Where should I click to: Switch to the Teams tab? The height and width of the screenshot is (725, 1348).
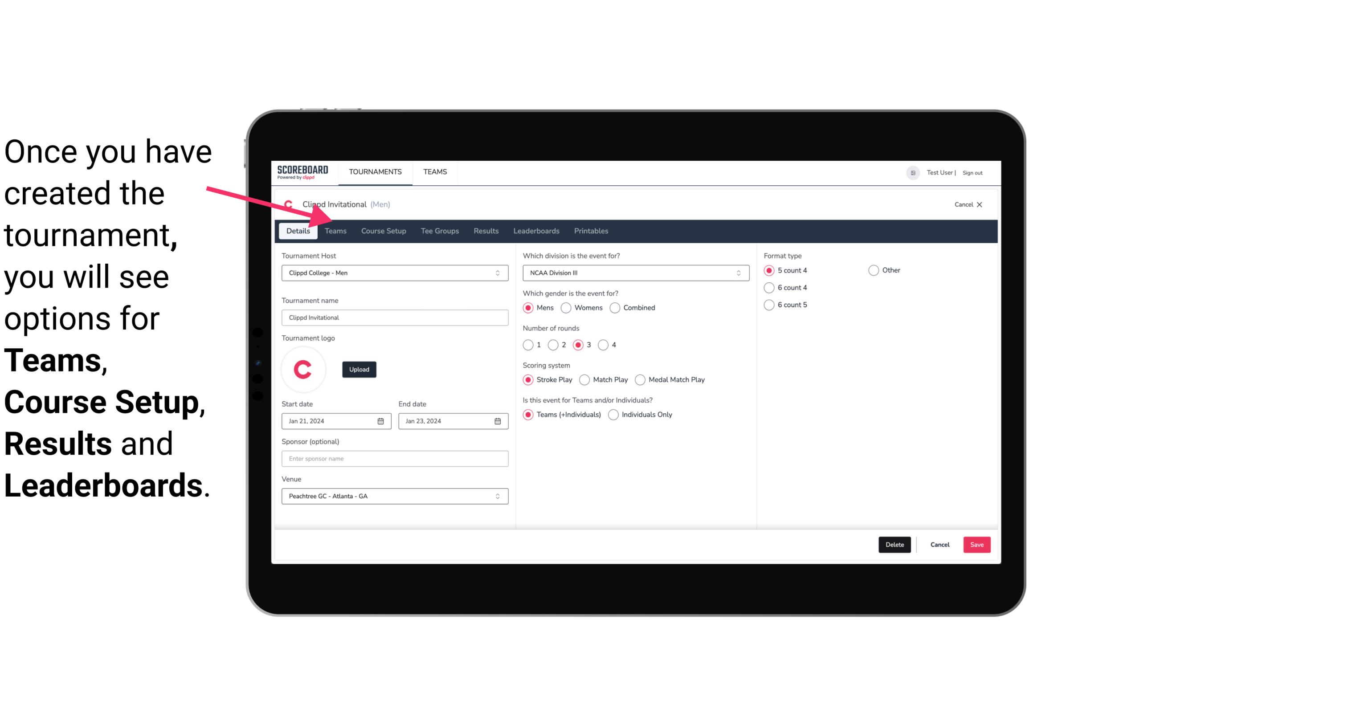pyautogui.click(x=335, y=230)
